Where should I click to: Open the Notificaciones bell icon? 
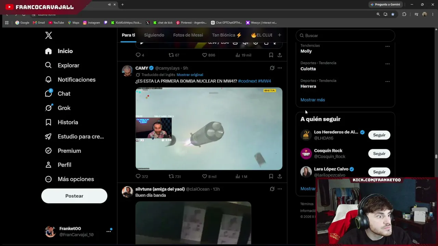coord(49,80)
